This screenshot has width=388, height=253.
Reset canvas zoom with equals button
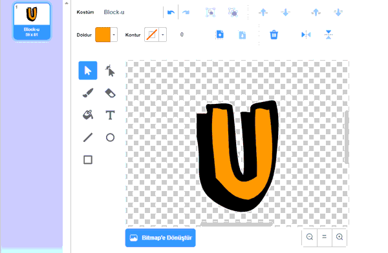click(x=325, y=237)
